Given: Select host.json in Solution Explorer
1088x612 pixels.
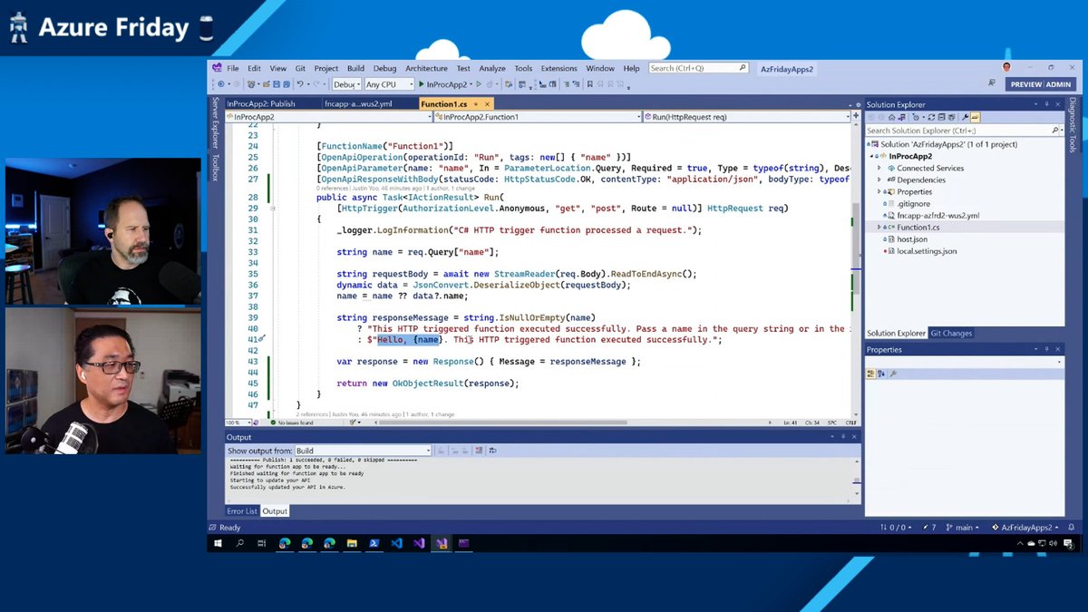Looking at the screenshot, I should (x=912, y=239).
